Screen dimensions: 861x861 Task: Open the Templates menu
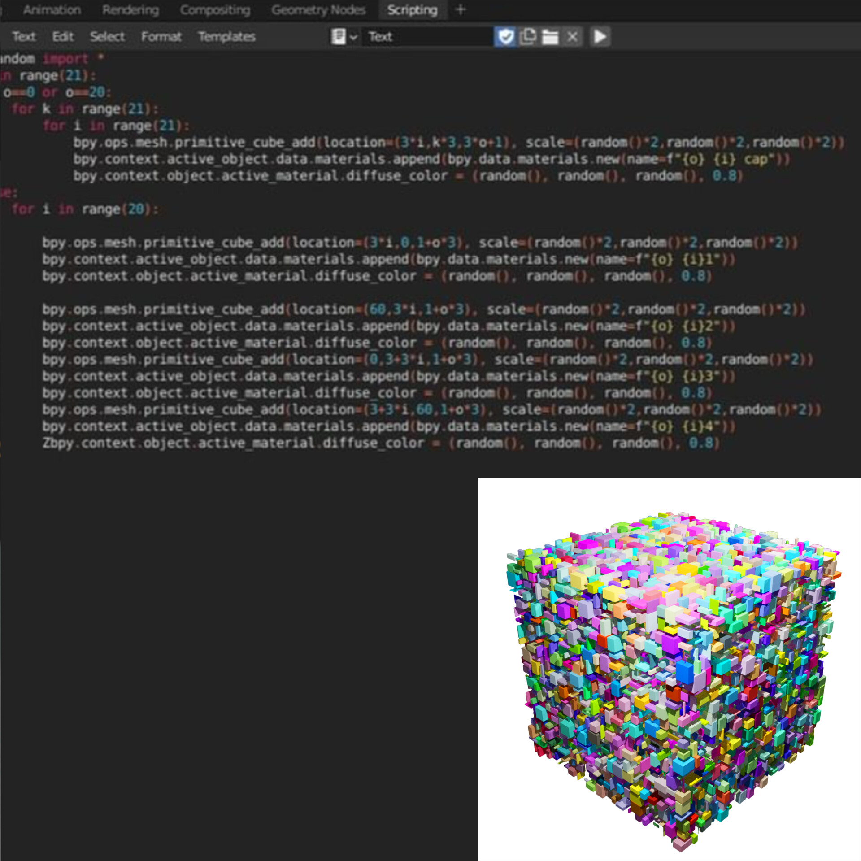[226, 36]
